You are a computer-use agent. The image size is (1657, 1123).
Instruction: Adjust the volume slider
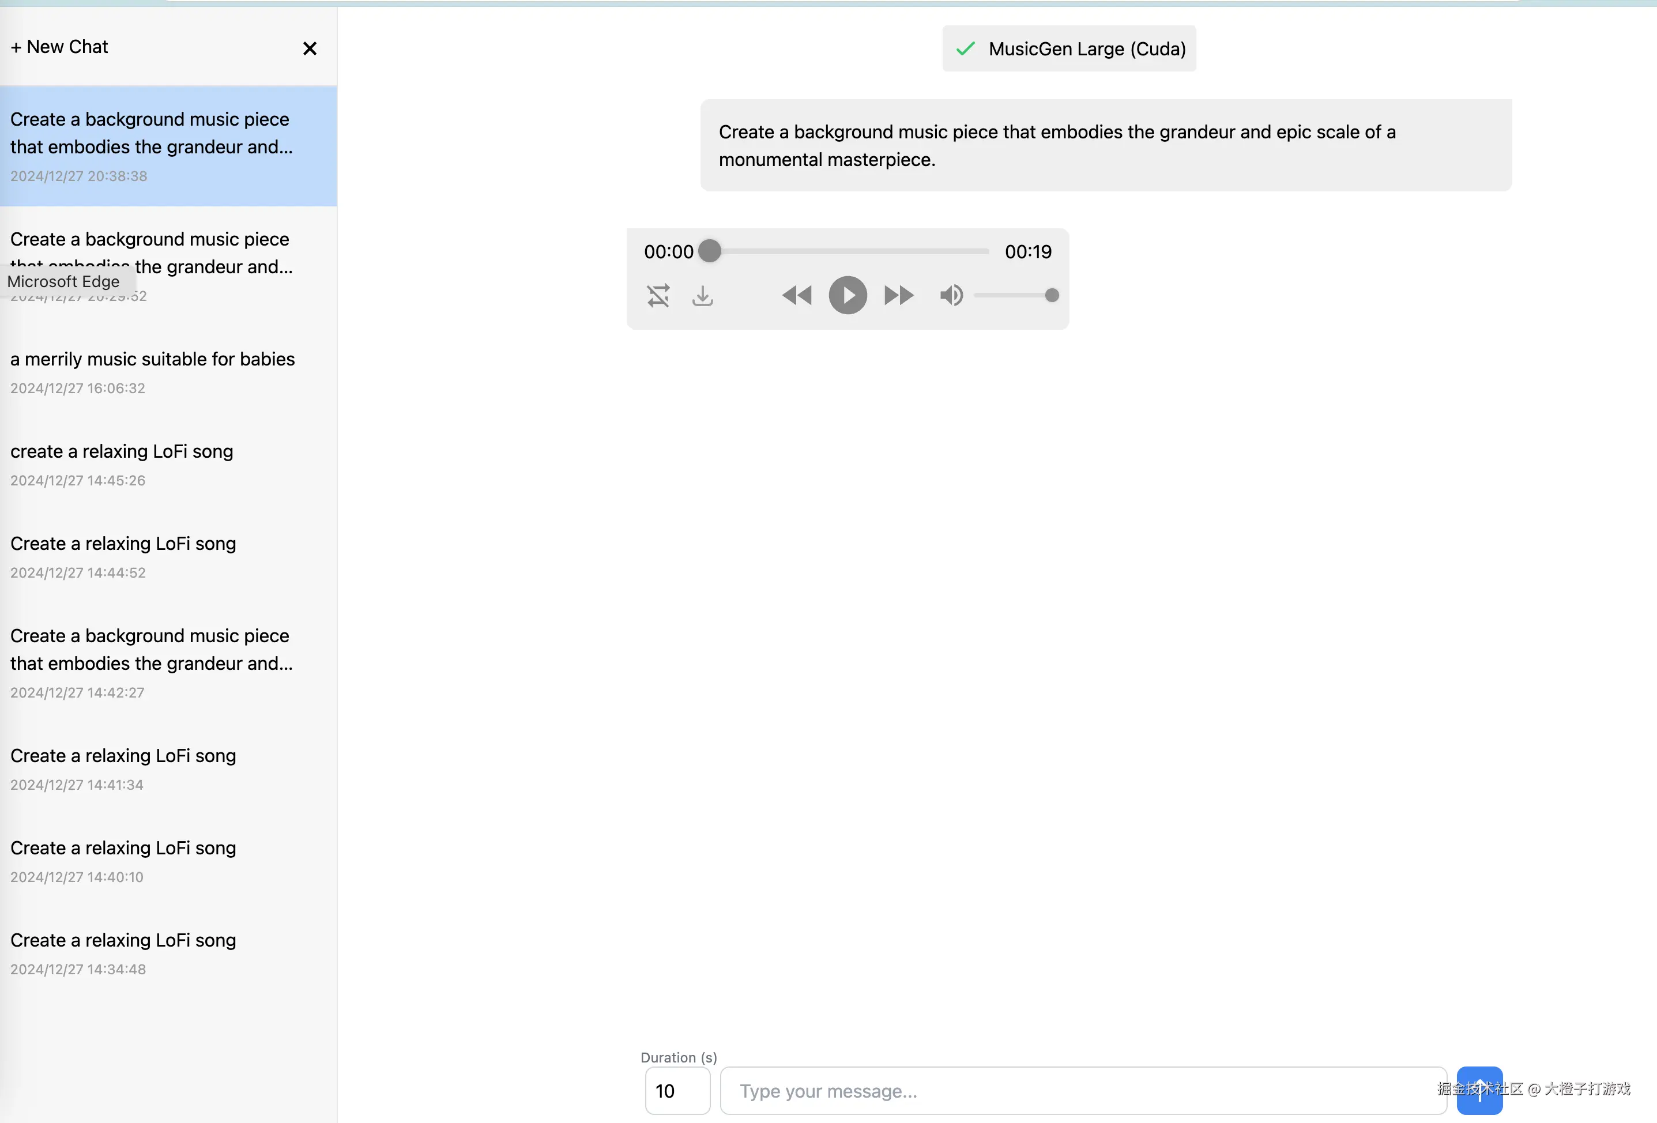click(1014, 295)
